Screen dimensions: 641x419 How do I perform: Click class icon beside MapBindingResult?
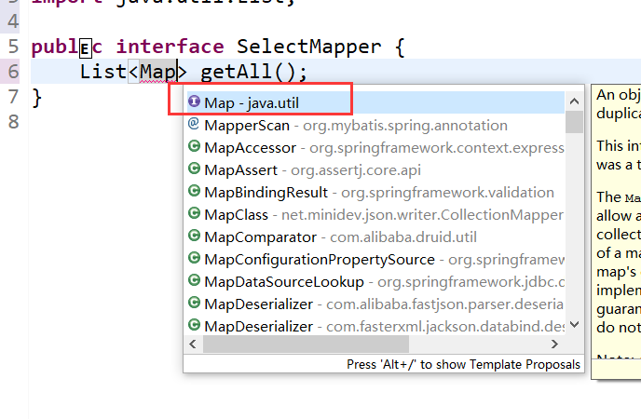(x=194, y=190)
